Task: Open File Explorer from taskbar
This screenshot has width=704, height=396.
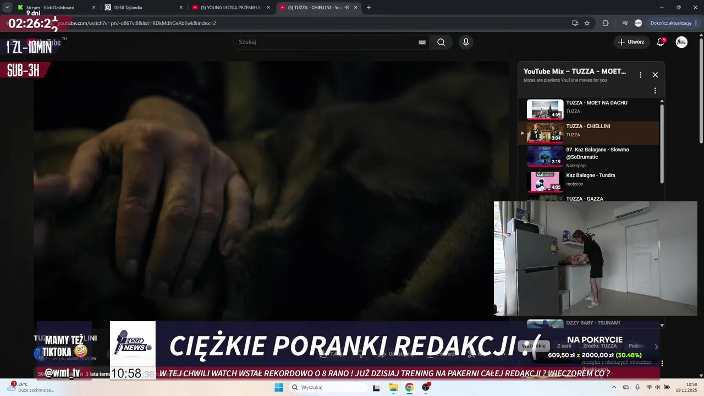Action: coord(393,387)
